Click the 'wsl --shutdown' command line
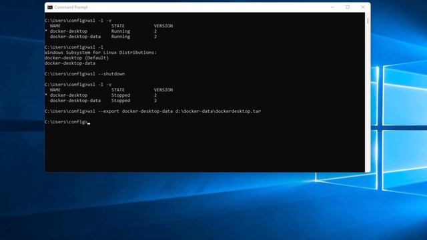Screen dimensions: 427x240 [x=85, y=74]
